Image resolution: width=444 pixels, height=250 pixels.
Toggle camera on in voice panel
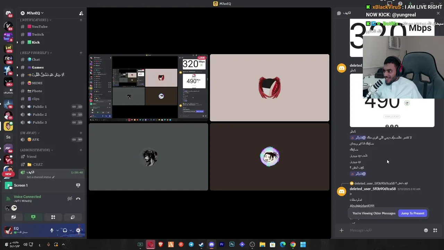pos(14,217)
